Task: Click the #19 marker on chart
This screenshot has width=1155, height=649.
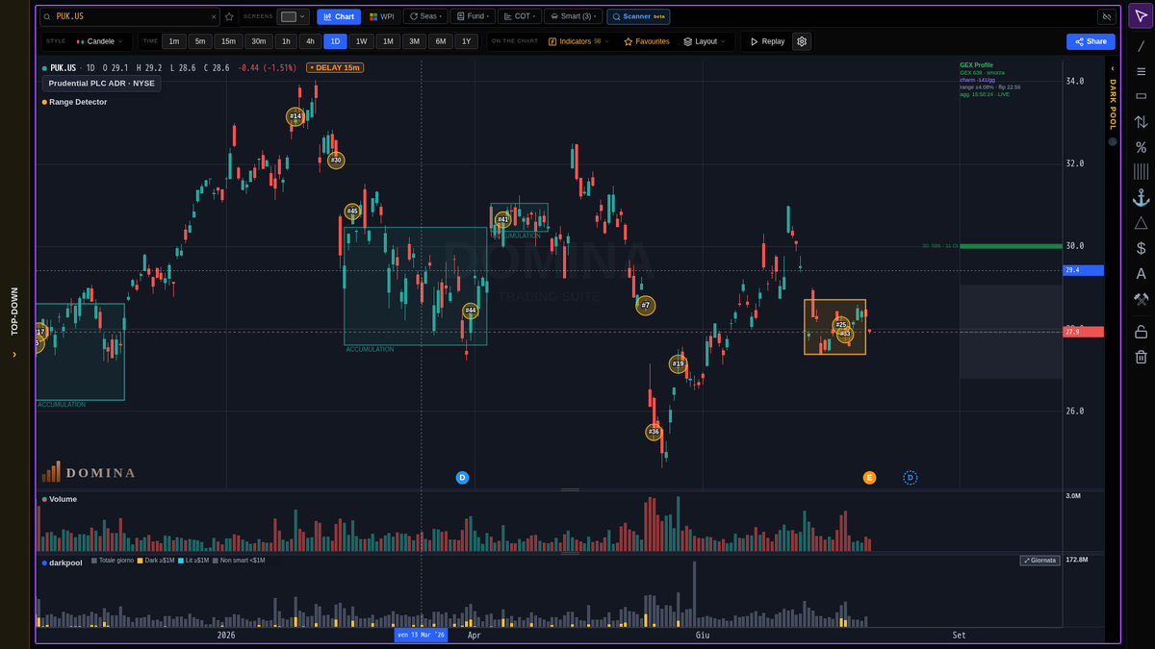Action: click(679, 364)
